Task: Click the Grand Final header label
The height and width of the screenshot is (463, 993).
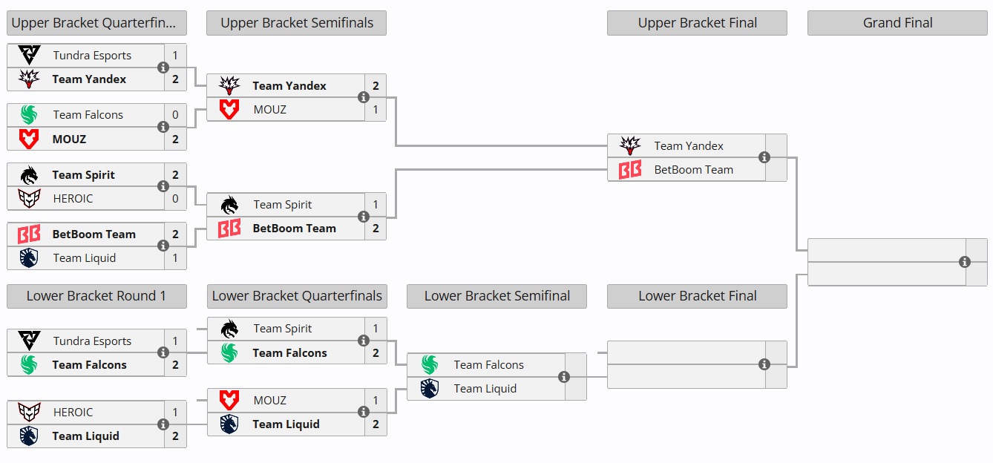Action: pyautogui.click(x=897, y=23)
